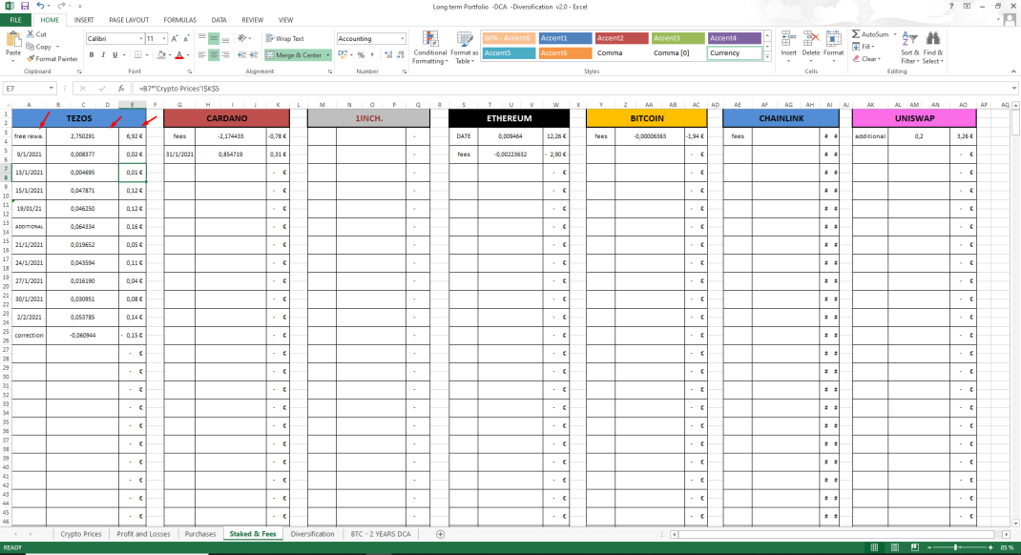Open the Profit and Losses sheet tab

click(x=143, y=534)
